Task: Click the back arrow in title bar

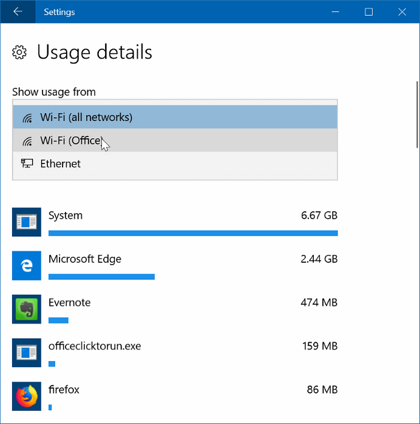Action: pos(18,12)
